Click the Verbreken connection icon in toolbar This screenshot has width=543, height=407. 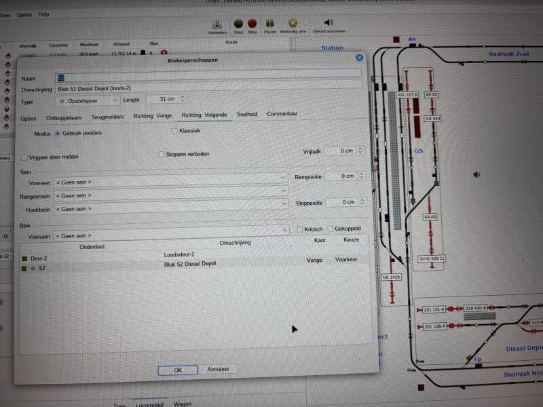coord(217,24)
